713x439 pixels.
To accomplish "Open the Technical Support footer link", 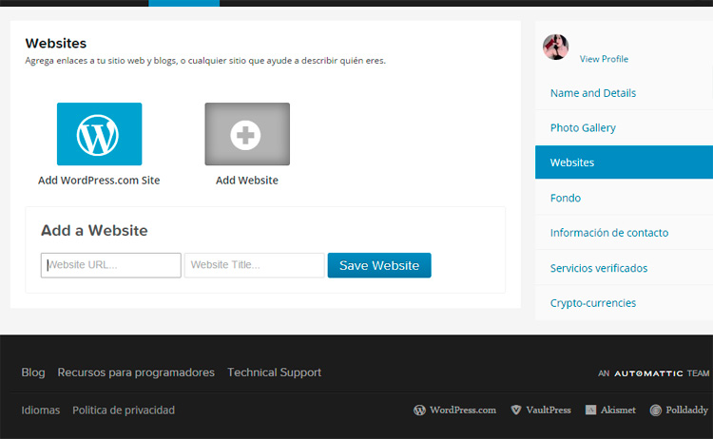I will pos(274,372).
